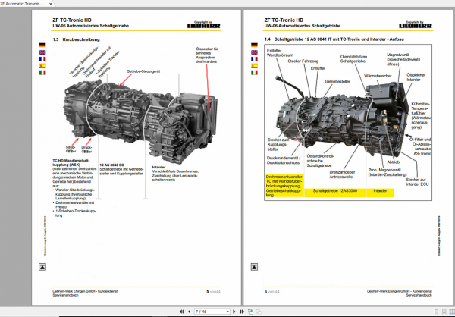
Task: Select the Spanish flag on page 6
Action: 254,66
